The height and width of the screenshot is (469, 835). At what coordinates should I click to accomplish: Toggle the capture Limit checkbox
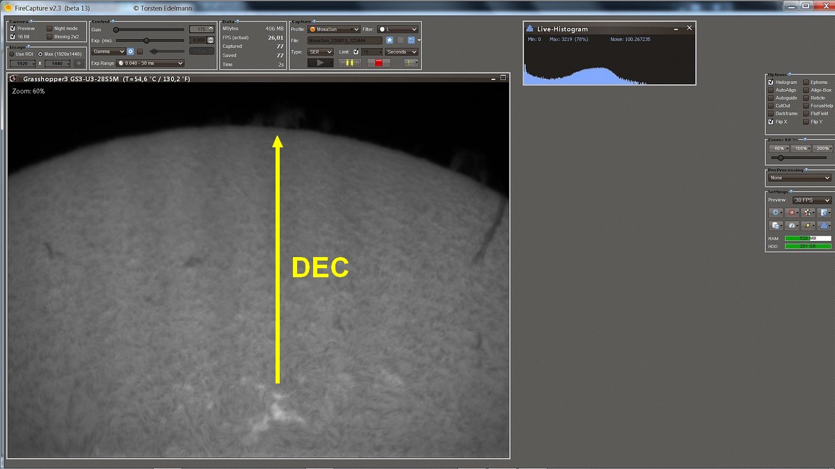(x=356, y=52)
